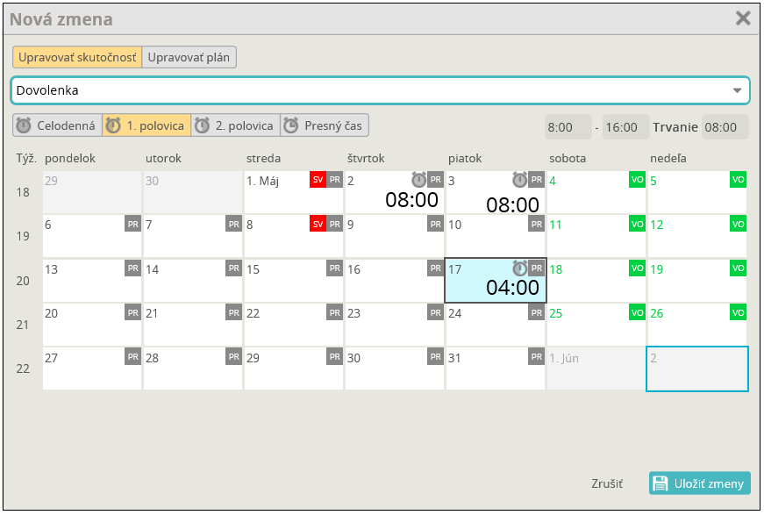764x515 pixels.
Task: Click the VO badge on Saturday 11
Action: pyautogui.click(x=638, y=224)
